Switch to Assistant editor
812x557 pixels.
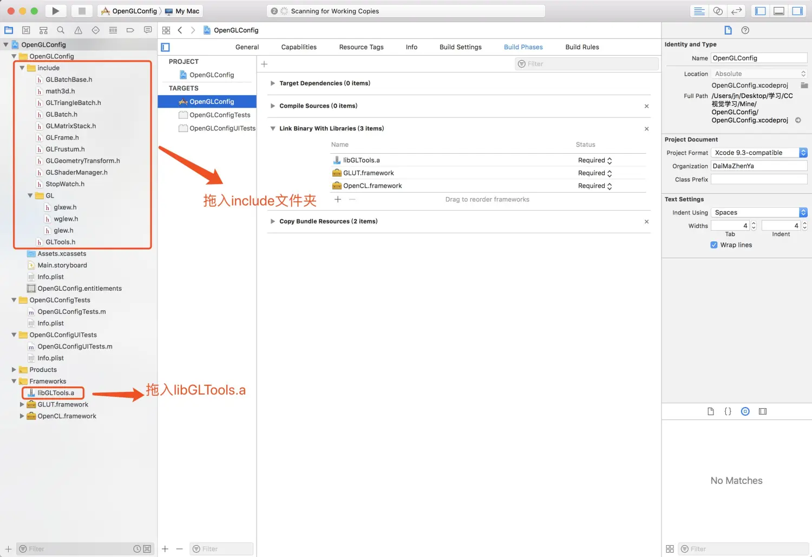[x=718, y=11]
